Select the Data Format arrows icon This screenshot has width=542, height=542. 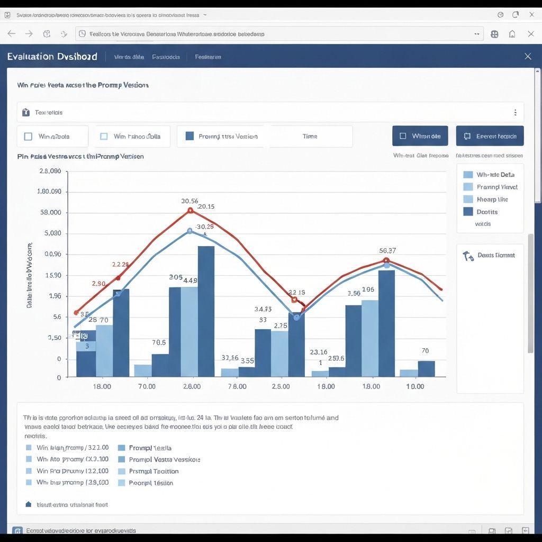tap(467, 255)
